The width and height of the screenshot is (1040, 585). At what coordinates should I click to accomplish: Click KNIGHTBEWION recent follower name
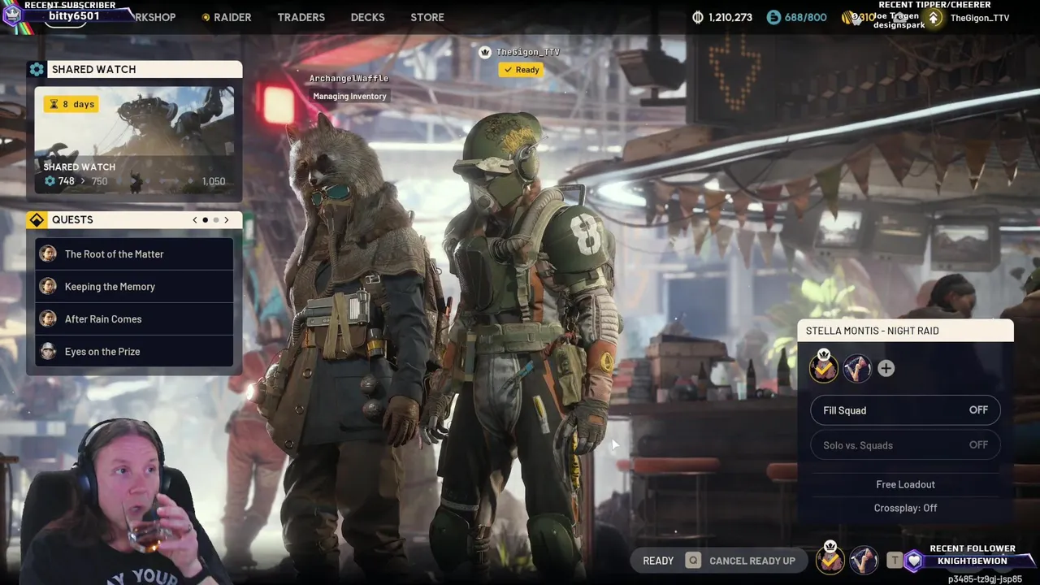973,561
